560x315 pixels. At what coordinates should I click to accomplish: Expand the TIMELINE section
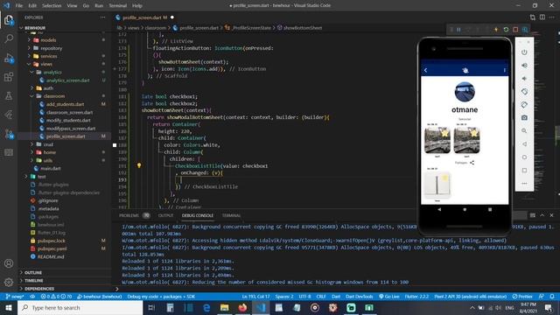33,281
